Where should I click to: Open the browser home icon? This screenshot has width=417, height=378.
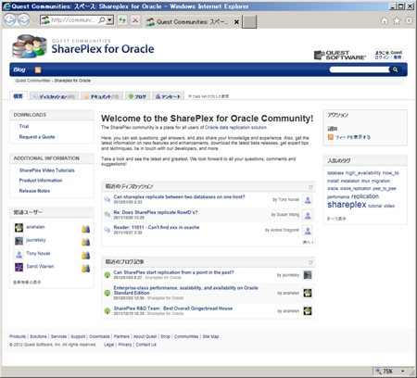[385, 21]
